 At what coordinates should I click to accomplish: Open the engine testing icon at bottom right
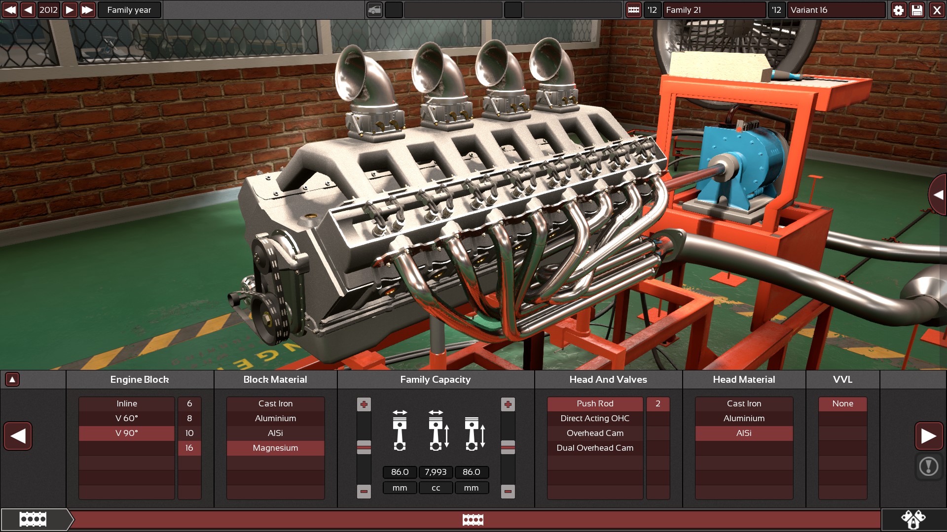tap(913, 519)
